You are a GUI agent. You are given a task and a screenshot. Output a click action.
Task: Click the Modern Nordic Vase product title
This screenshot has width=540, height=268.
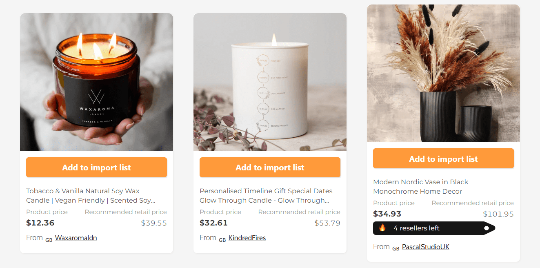420,186
